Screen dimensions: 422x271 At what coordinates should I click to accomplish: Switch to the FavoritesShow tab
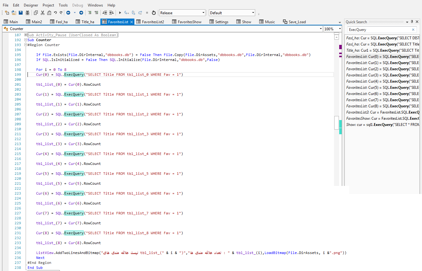187,22
